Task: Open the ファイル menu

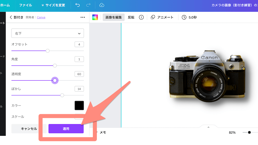Action: 26,5
